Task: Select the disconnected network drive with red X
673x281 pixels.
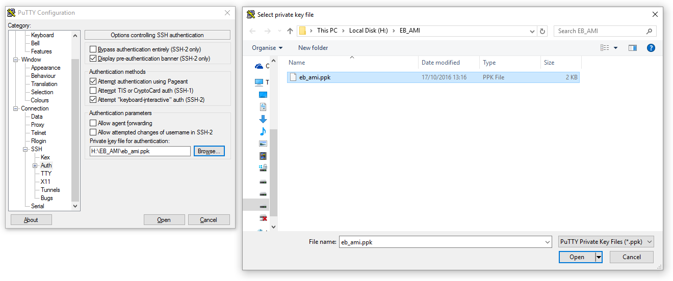Action: tap(263, 218)
